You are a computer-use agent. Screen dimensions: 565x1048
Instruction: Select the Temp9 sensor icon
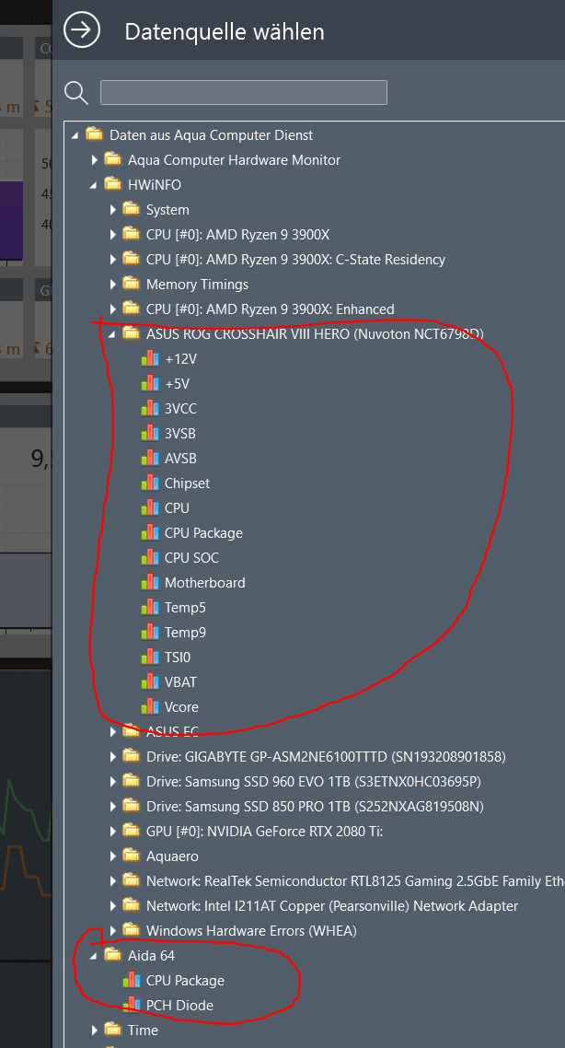tap(150, 633)
